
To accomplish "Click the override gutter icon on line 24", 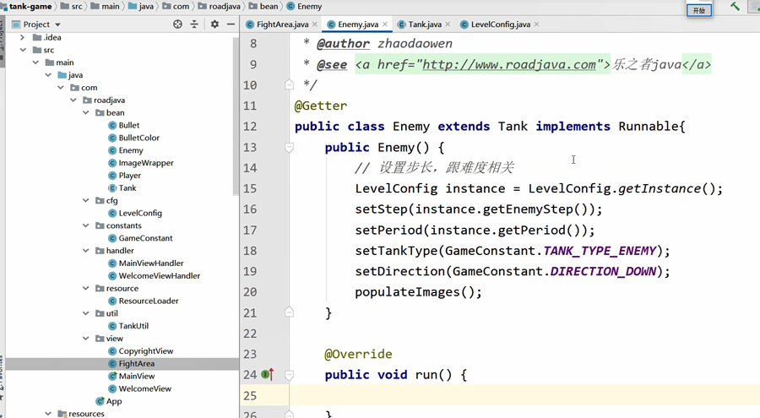I will pyautogui.click(x=268, y=374).
